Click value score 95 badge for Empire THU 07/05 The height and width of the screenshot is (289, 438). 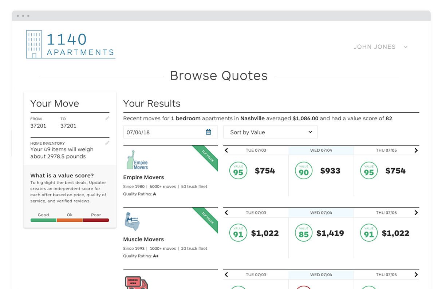click(369, 171)
